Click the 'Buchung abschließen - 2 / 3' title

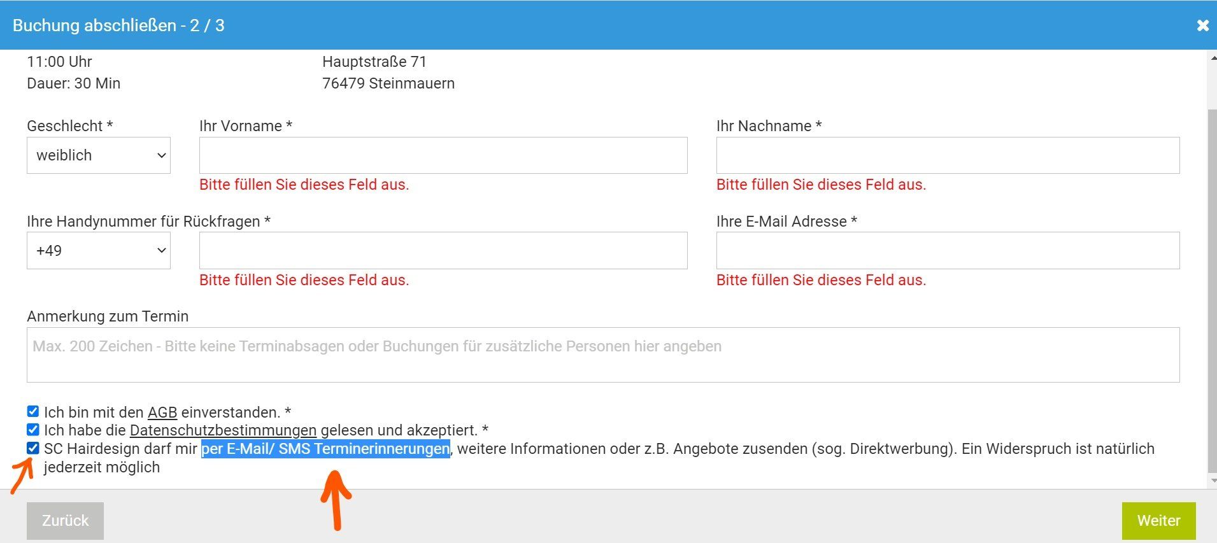(118, 25)
